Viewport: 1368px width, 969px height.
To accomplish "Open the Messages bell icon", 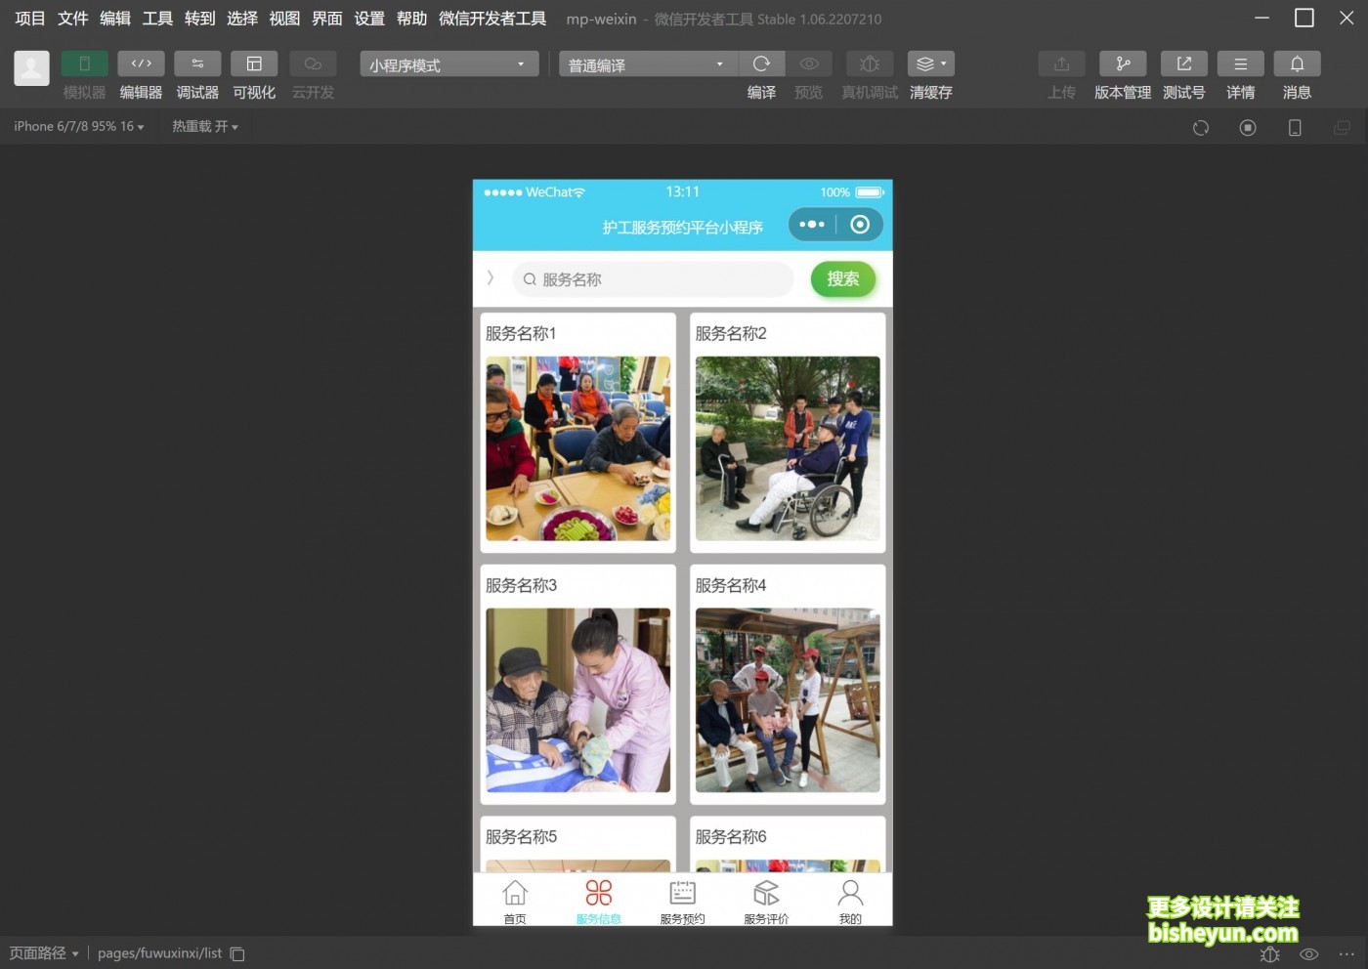I will pyautogui.click(x=1298, y=63).
